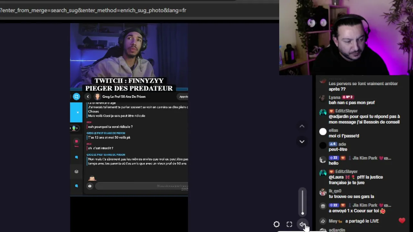
Task: Open the upper blue chat bubble in sidebar
Action: click(76, 157)
